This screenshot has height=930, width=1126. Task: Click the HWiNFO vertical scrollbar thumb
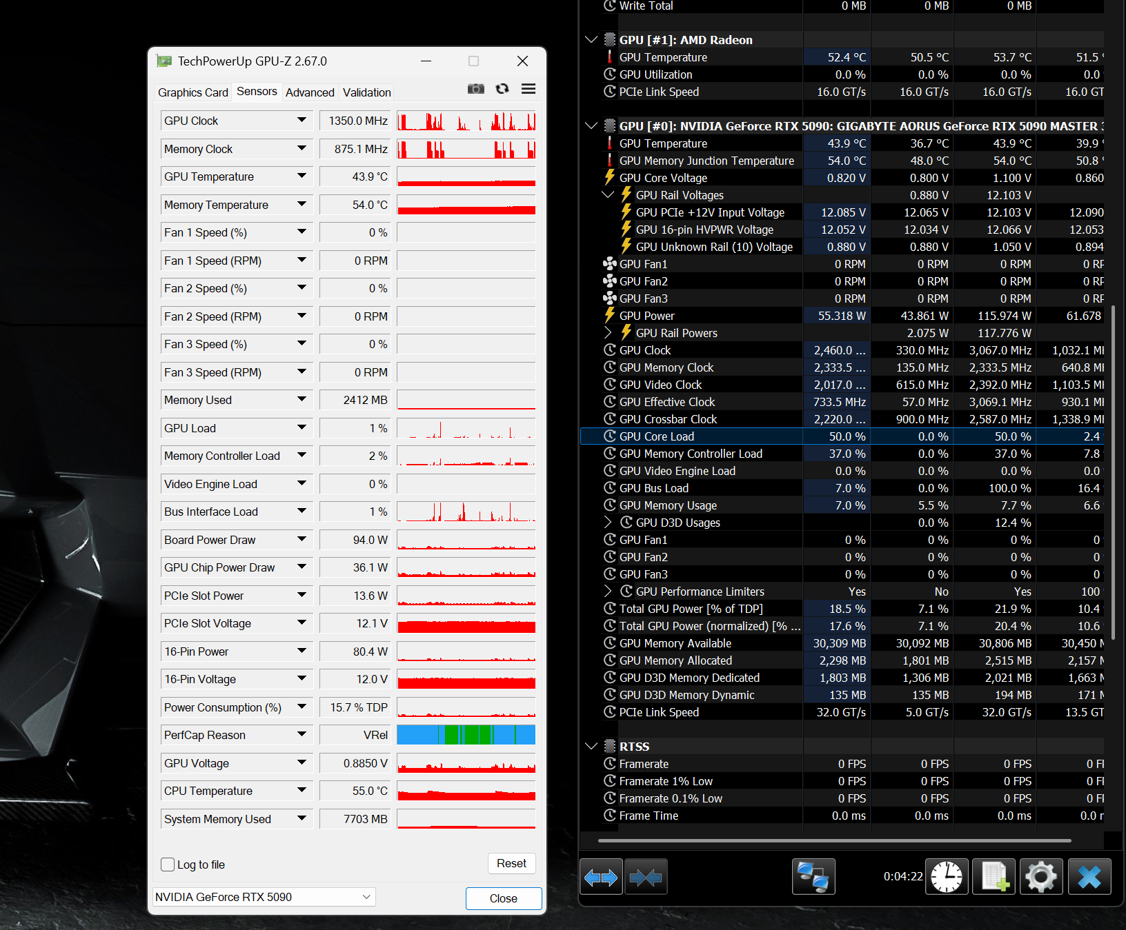coord(1112,472)
